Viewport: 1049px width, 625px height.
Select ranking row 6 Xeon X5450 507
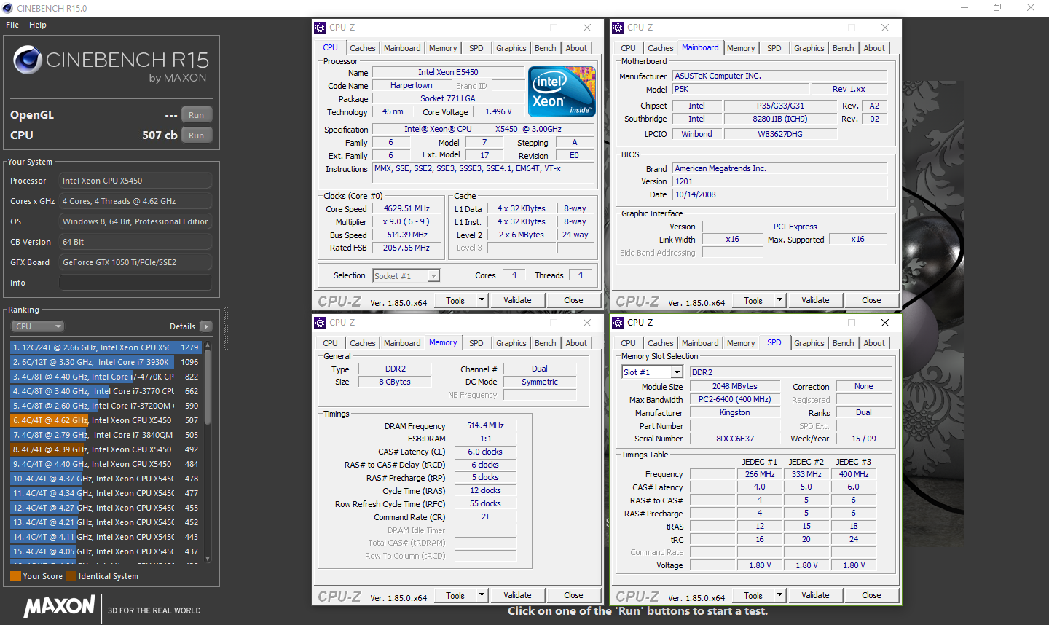[x=106, y=420]
